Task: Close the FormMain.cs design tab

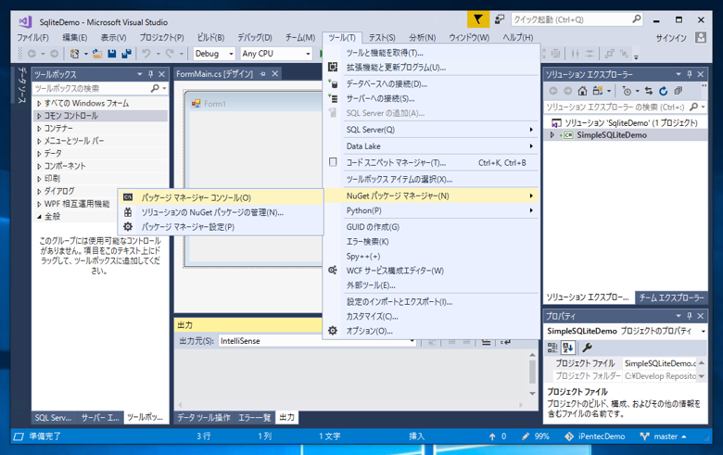Action: tap(274, 74)
